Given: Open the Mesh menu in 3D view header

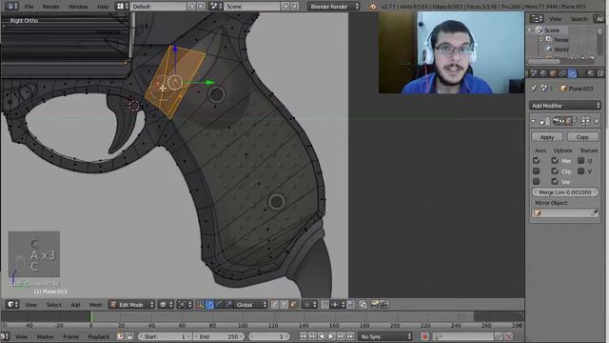Looking at the screenshot, I should [x=95, y=305].
